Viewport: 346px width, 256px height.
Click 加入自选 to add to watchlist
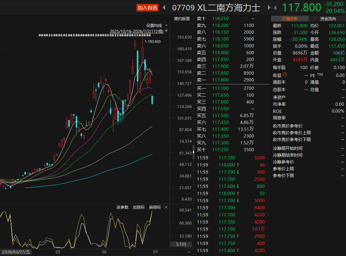tap(147, 8)
